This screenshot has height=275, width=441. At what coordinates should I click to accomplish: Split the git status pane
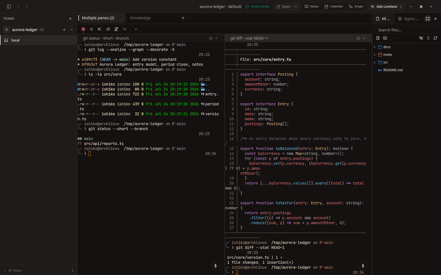click(x=211, y=38)
